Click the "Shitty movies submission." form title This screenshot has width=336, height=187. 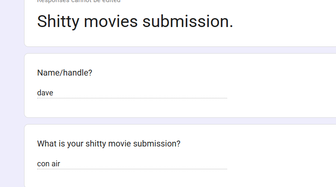(135, 22)
